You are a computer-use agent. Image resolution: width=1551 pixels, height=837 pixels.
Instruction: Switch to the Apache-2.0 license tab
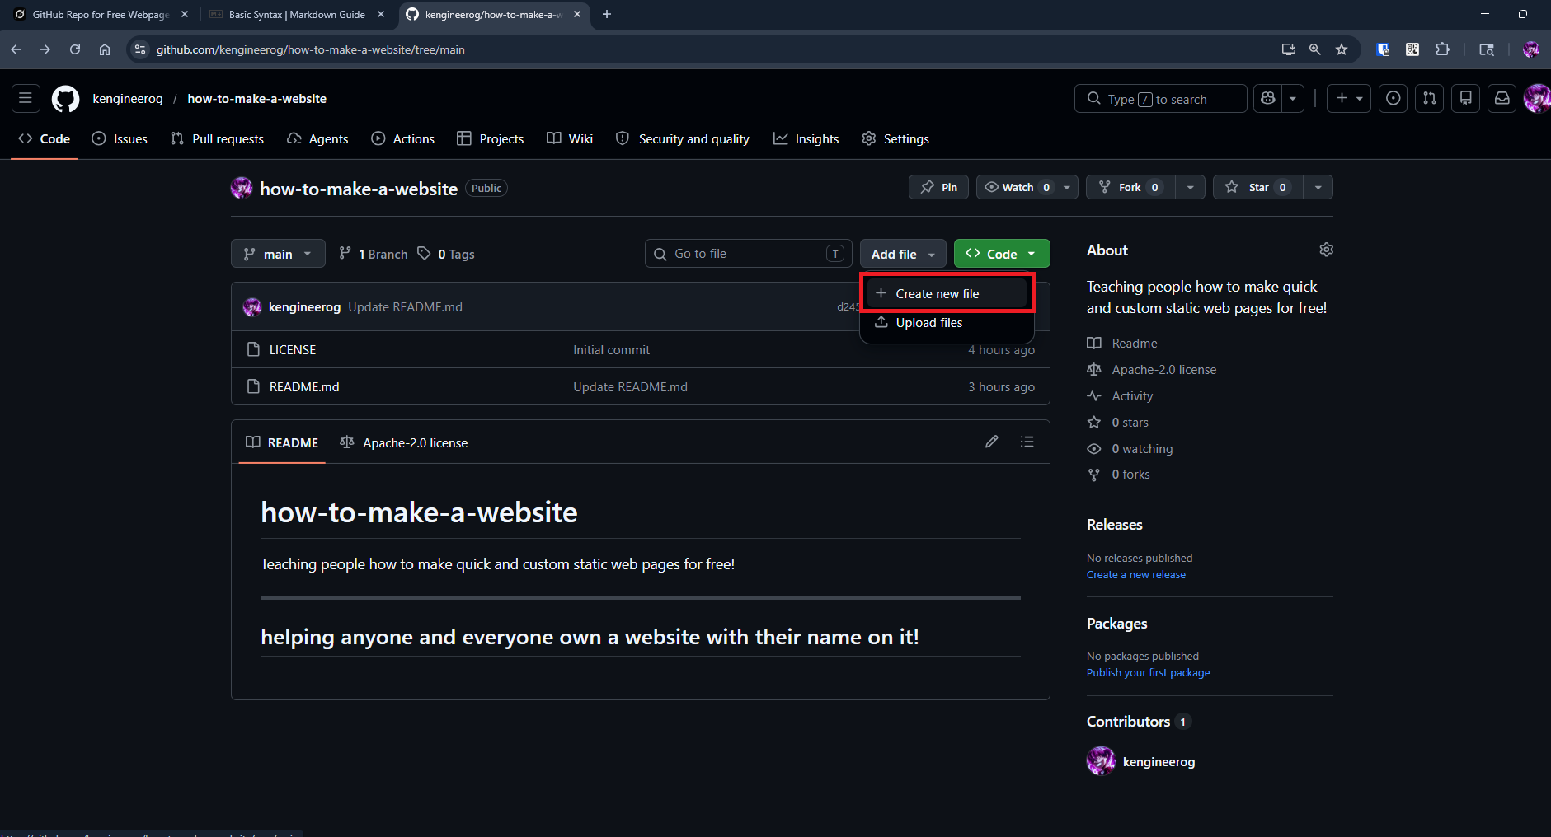pos(404,442)
